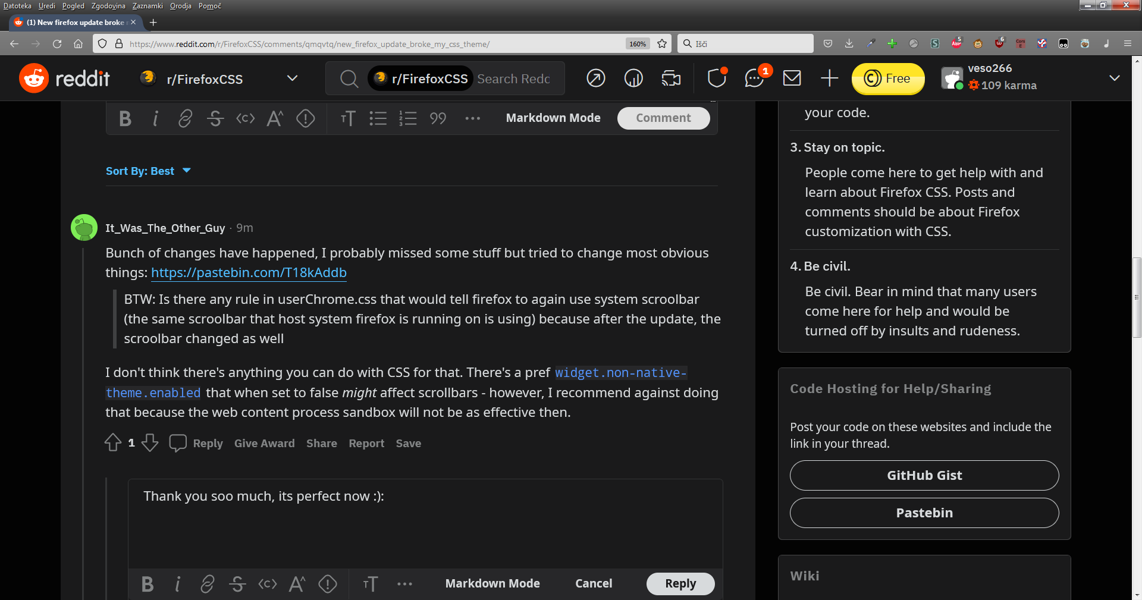Screen dimensions: 1142x600
Task: Upvote It_Was_The_Other_Guy's comment
Action: 113,442
